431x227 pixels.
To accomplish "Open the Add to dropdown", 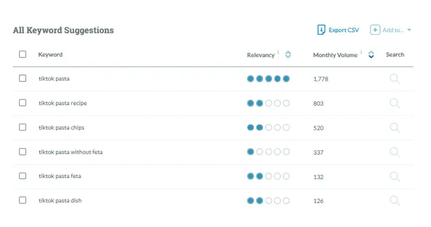I will (x=391, y=30).
